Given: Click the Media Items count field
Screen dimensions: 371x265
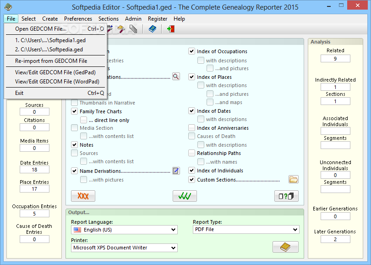Looking at the screenshot, I should coord(34,148).
